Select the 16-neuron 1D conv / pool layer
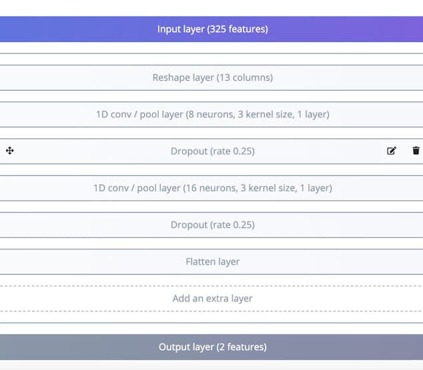Viewport: 423px width, 370px height. pos(212,188)
